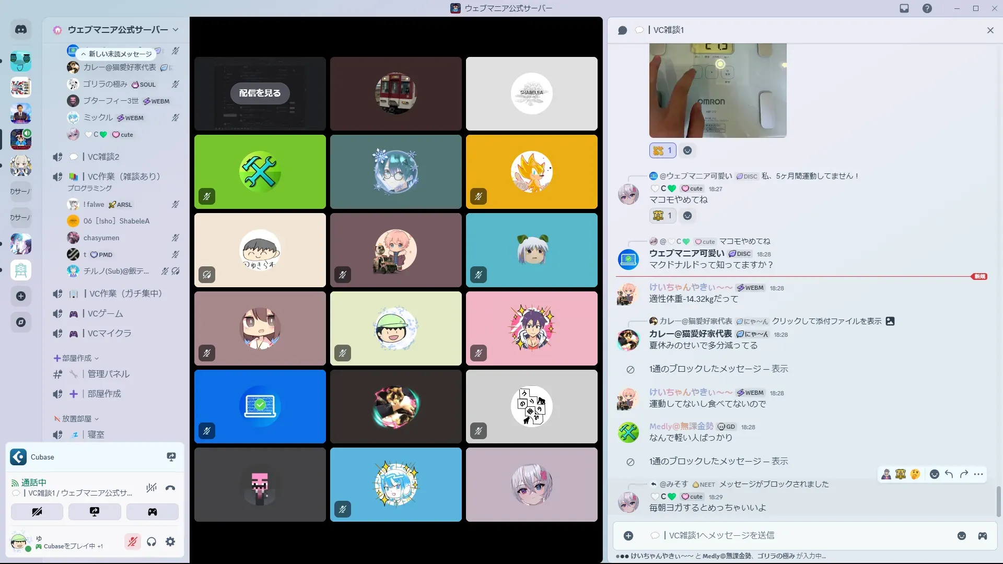This screenshot has height=564, width=1003.
Task: Collapse the 放置部屋 category
Action: point(76,419)
